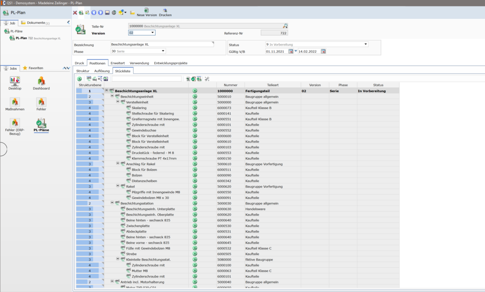
Task: Click the Teileart column header
Action: [273, 85]
